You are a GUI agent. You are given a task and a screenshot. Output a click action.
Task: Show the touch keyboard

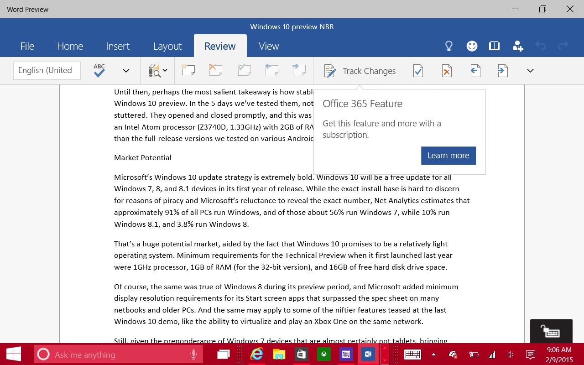pos(412,354)
